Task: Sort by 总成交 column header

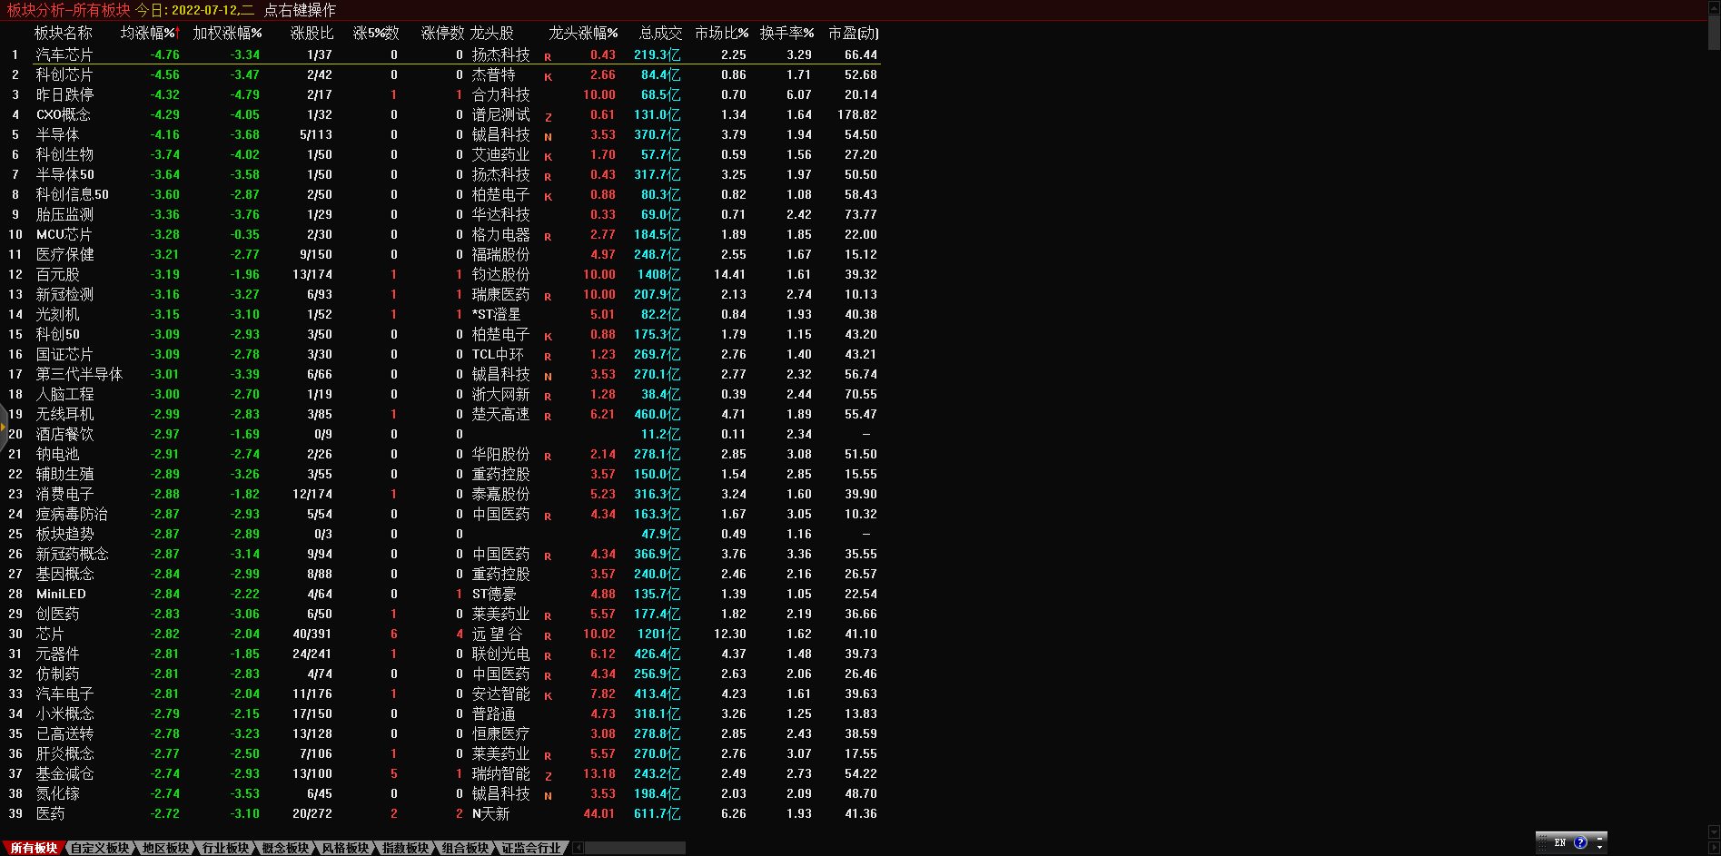Action: (x=660, y=33)
